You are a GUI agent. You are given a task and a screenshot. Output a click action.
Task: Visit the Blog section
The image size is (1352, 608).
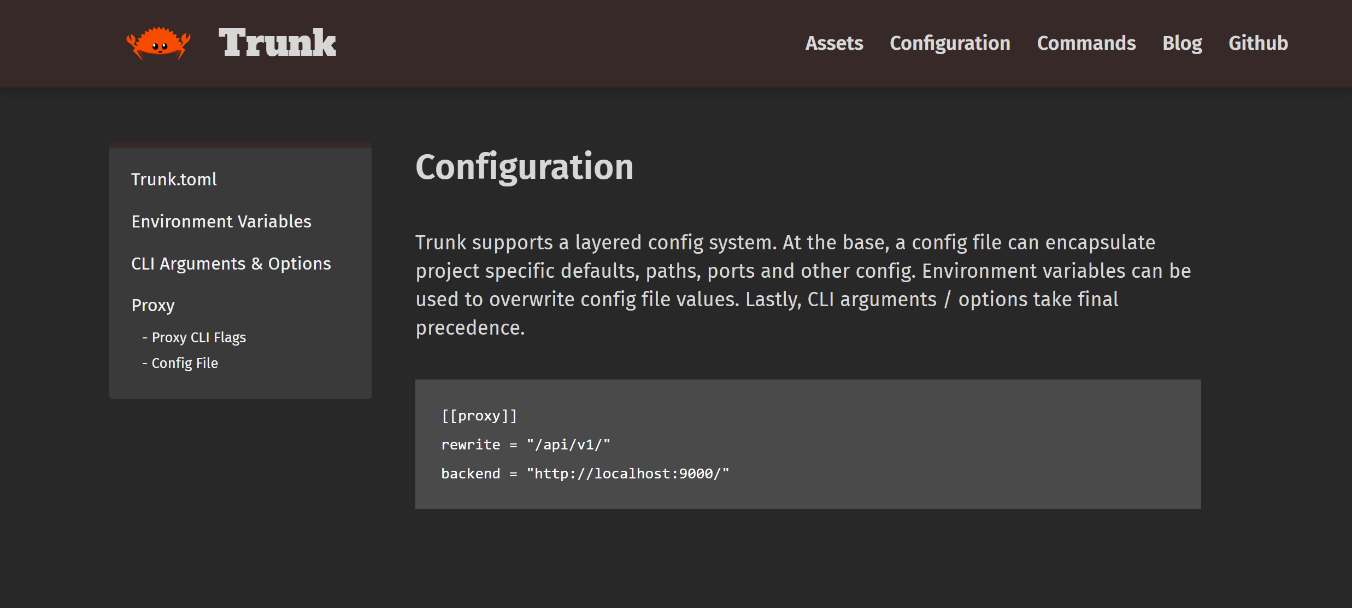[x=1182, y=43]
